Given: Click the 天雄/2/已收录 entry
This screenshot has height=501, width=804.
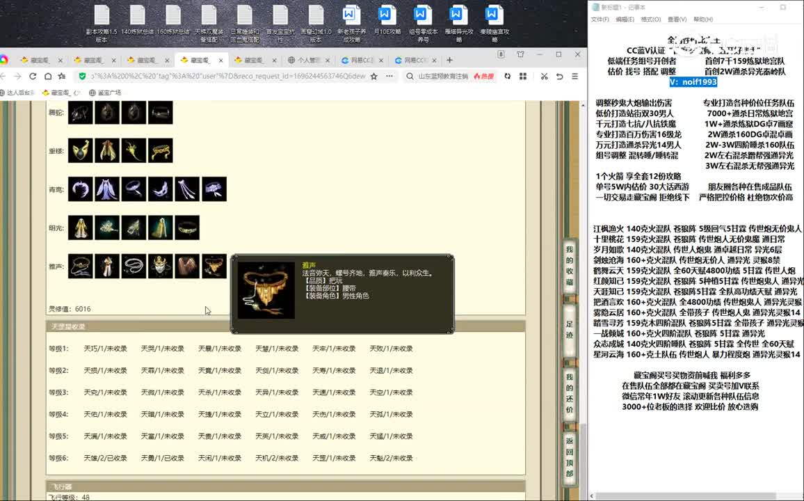Looking at the screenshot, I should (x=106, y=458).
